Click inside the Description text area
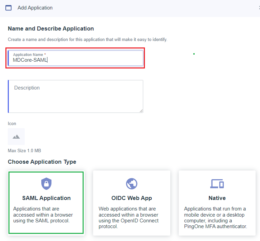 (x=75, y=96)
